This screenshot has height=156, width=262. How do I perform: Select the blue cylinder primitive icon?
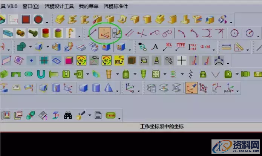(96, 88)
